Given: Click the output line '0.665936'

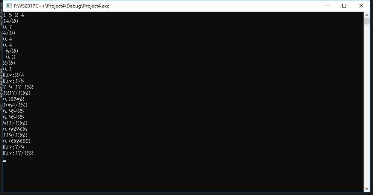Looking at the screenshot, I should [x=15, y=129].
